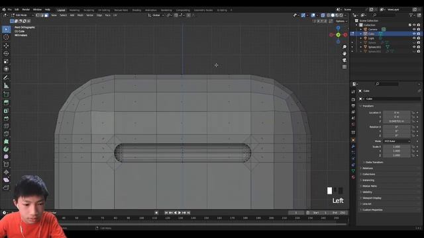Select the Knife tool
The height and width of the screenshot is (238, 424).
[x=6, y=134]
